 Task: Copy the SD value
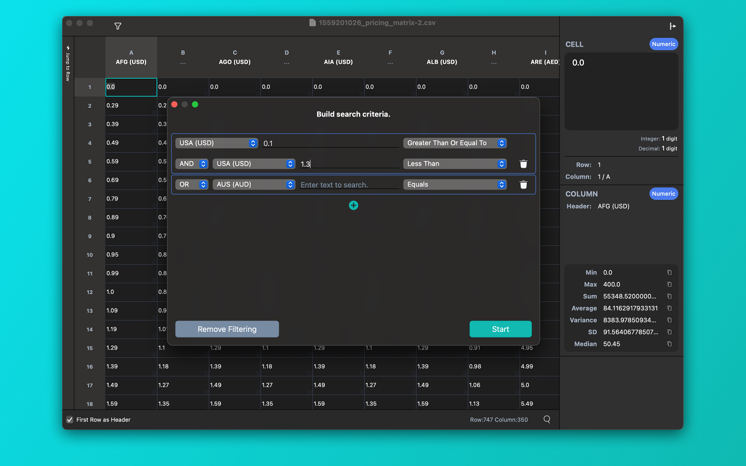(x=669, y=332)
